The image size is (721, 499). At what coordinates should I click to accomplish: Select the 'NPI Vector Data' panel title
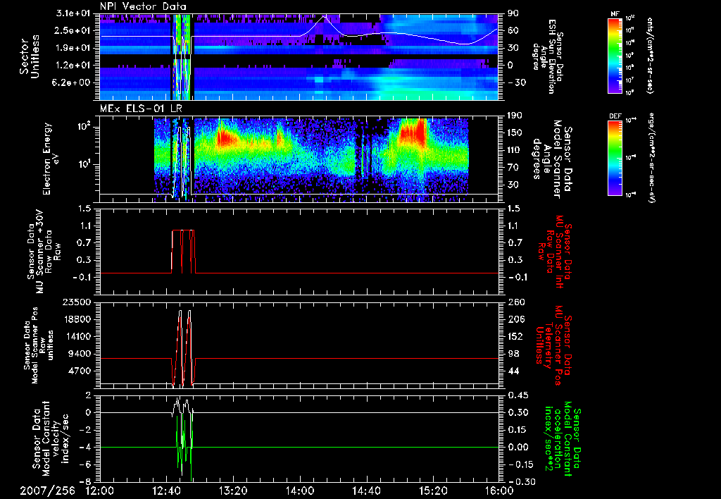click(x=144, y=6)
